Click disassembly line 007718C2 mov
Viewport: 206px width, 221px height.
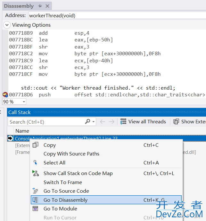pyautogui.click(x=85, y=54)
